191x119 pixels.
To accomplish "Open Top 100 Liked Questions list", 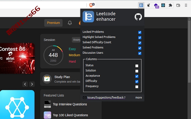I will coord(70,115).
